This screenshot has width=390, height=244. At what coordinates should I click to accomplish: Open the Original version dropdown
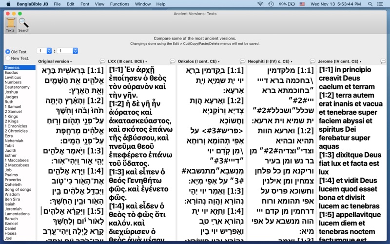[x=55, y=61]
